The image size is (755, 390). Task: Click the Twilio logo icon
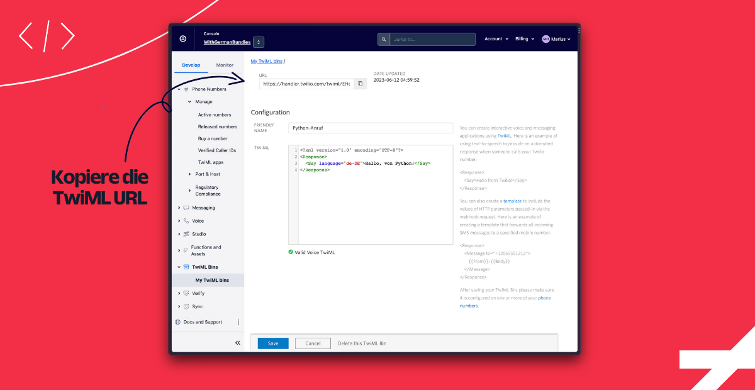(x=183, y=39)
